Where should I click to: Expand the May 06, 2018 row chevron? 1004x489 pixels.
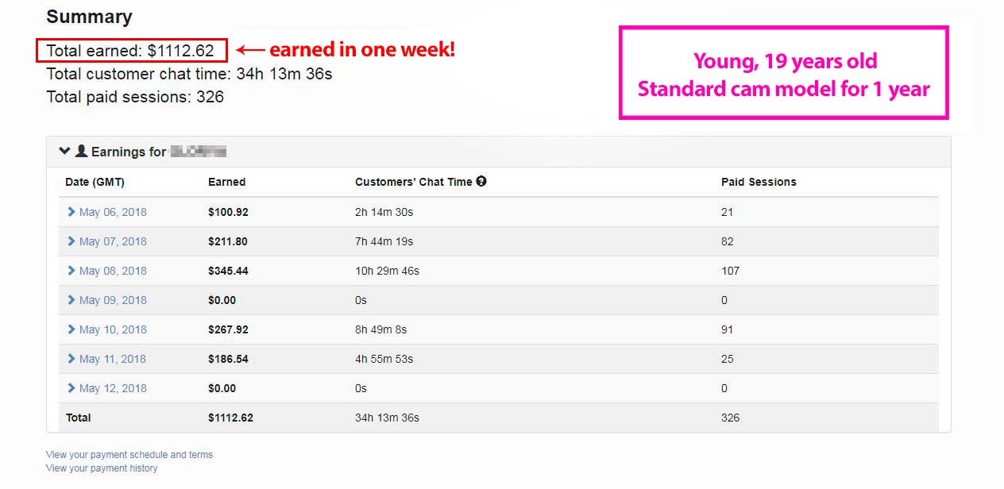tap(71, 212)
